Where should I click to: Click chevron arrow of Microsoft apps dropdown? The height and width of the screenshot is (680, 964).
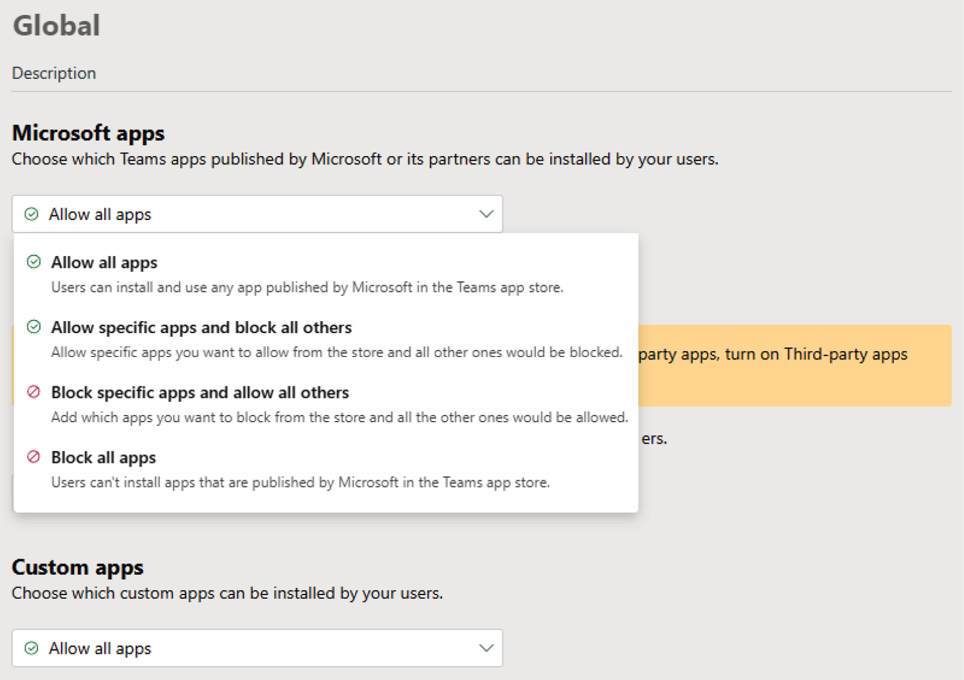point(486,214)
